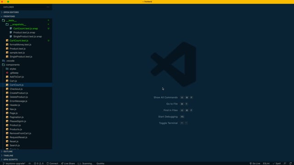The height and width of the screenshot is (165, 294).
Task: Open Header.js file
Action: (x=26, y=105)
